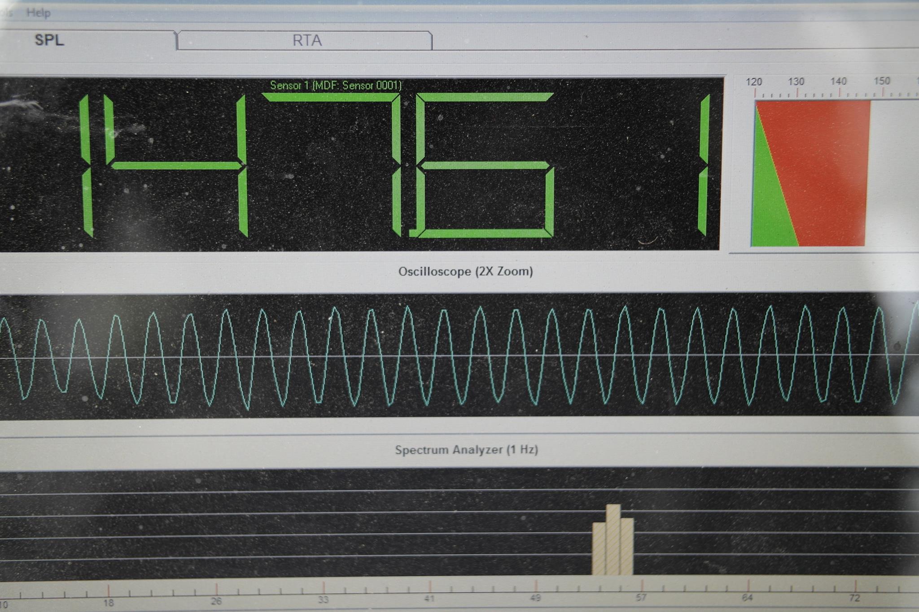Screen dimensions: 919x612
Task: Click the 57 Hz frequency axis marker
Action: [x=641, y=597]
